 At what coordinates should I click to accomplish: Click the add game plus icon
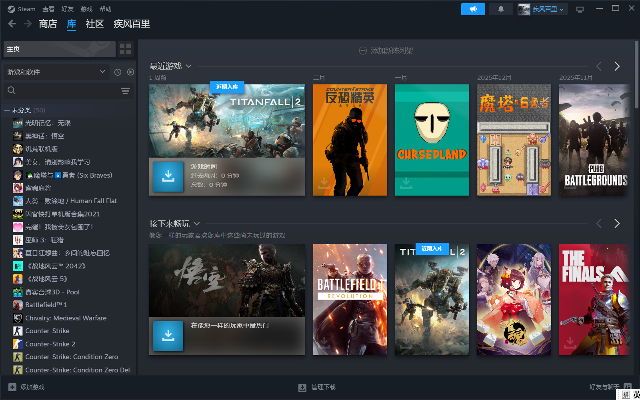click(x=12, y=387)
